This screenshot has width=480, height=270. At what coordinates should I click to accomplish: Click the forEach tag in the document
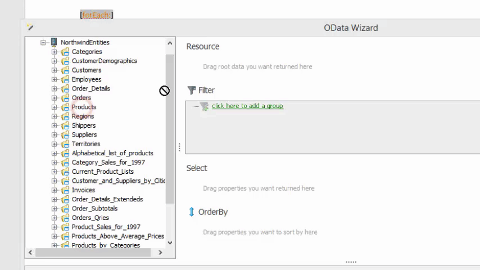tap(97, 15)
